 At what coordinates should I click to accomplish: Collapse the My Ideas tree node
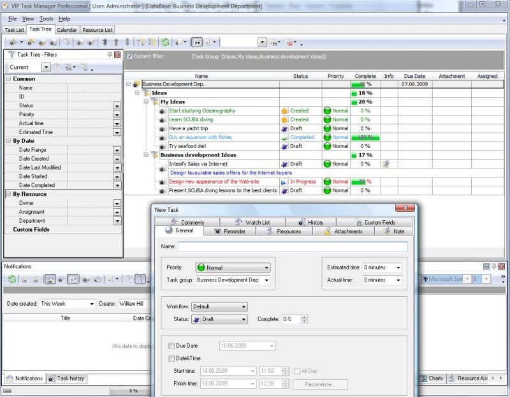coord(146,101)
